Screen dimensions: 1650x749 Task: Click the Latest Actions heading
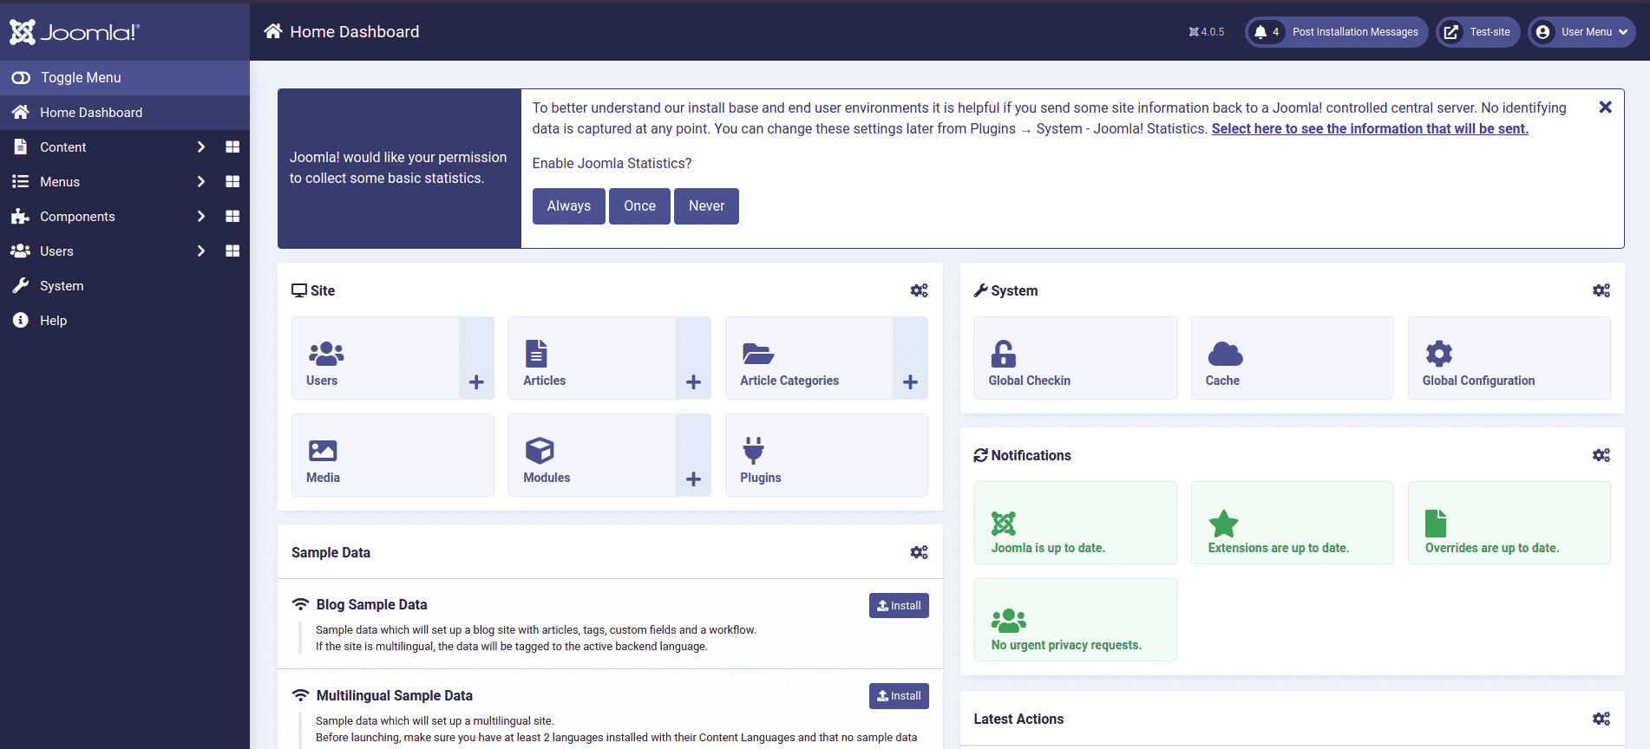click(x=1018, y=720)
